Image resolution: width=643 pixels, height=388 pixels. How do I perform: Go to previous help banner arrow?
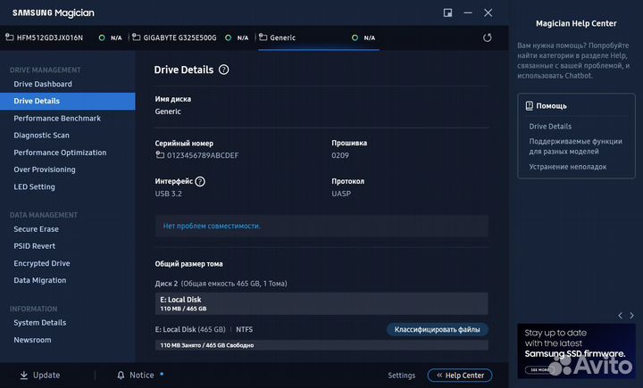point(620,316)
